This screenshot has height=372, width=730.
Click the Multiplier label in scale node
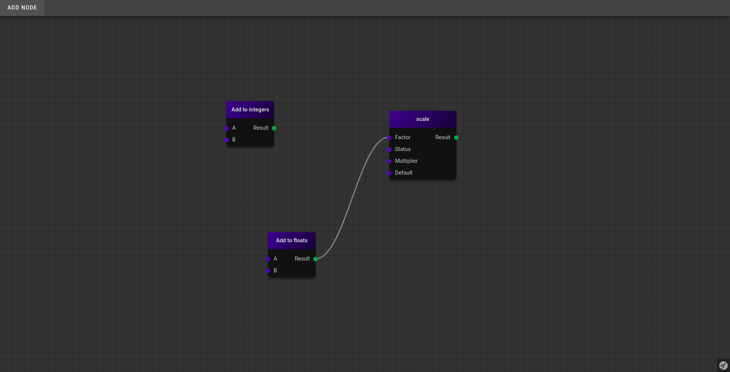point(406,161)
